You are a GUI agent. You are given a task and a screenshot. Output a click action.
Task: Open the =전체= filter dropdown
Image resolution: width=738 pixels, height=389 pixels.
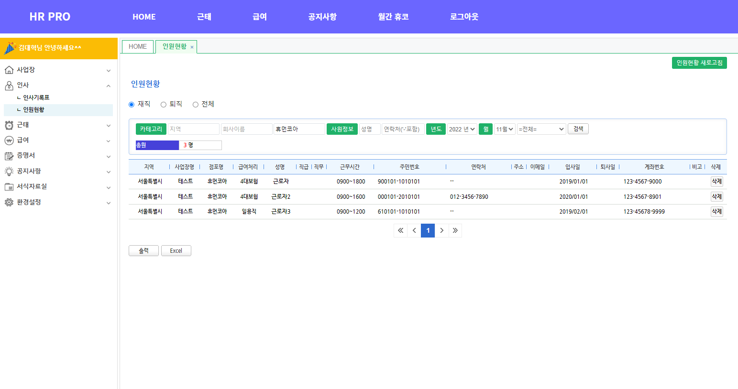pyautogui.click(x=541, y=129)
